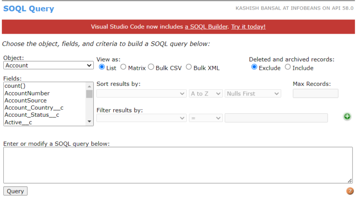The image size is (364, 206).
Task: Select the List view radio button
Action: click(101, 67)
